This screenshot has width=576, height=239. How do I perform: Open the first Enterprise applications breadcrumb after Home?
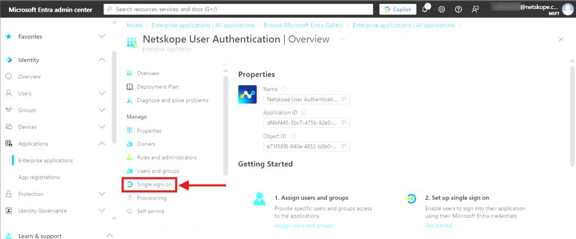[x=202, y=25]
